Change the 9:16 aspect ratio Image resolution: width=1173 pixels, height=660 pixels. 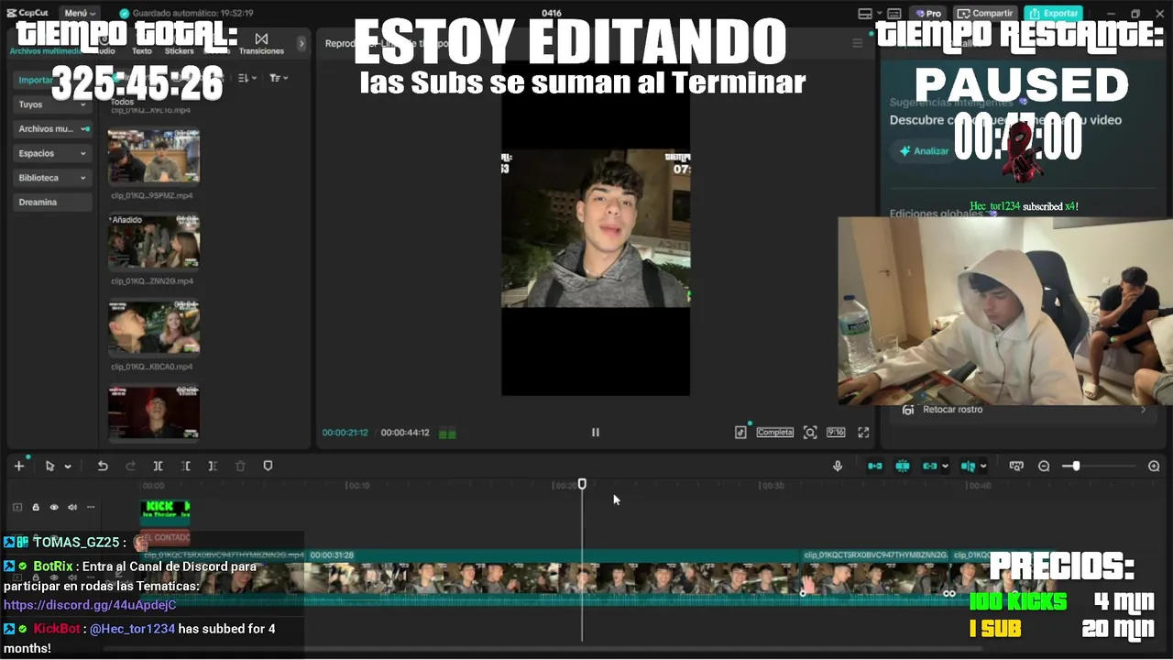point(836,432)
